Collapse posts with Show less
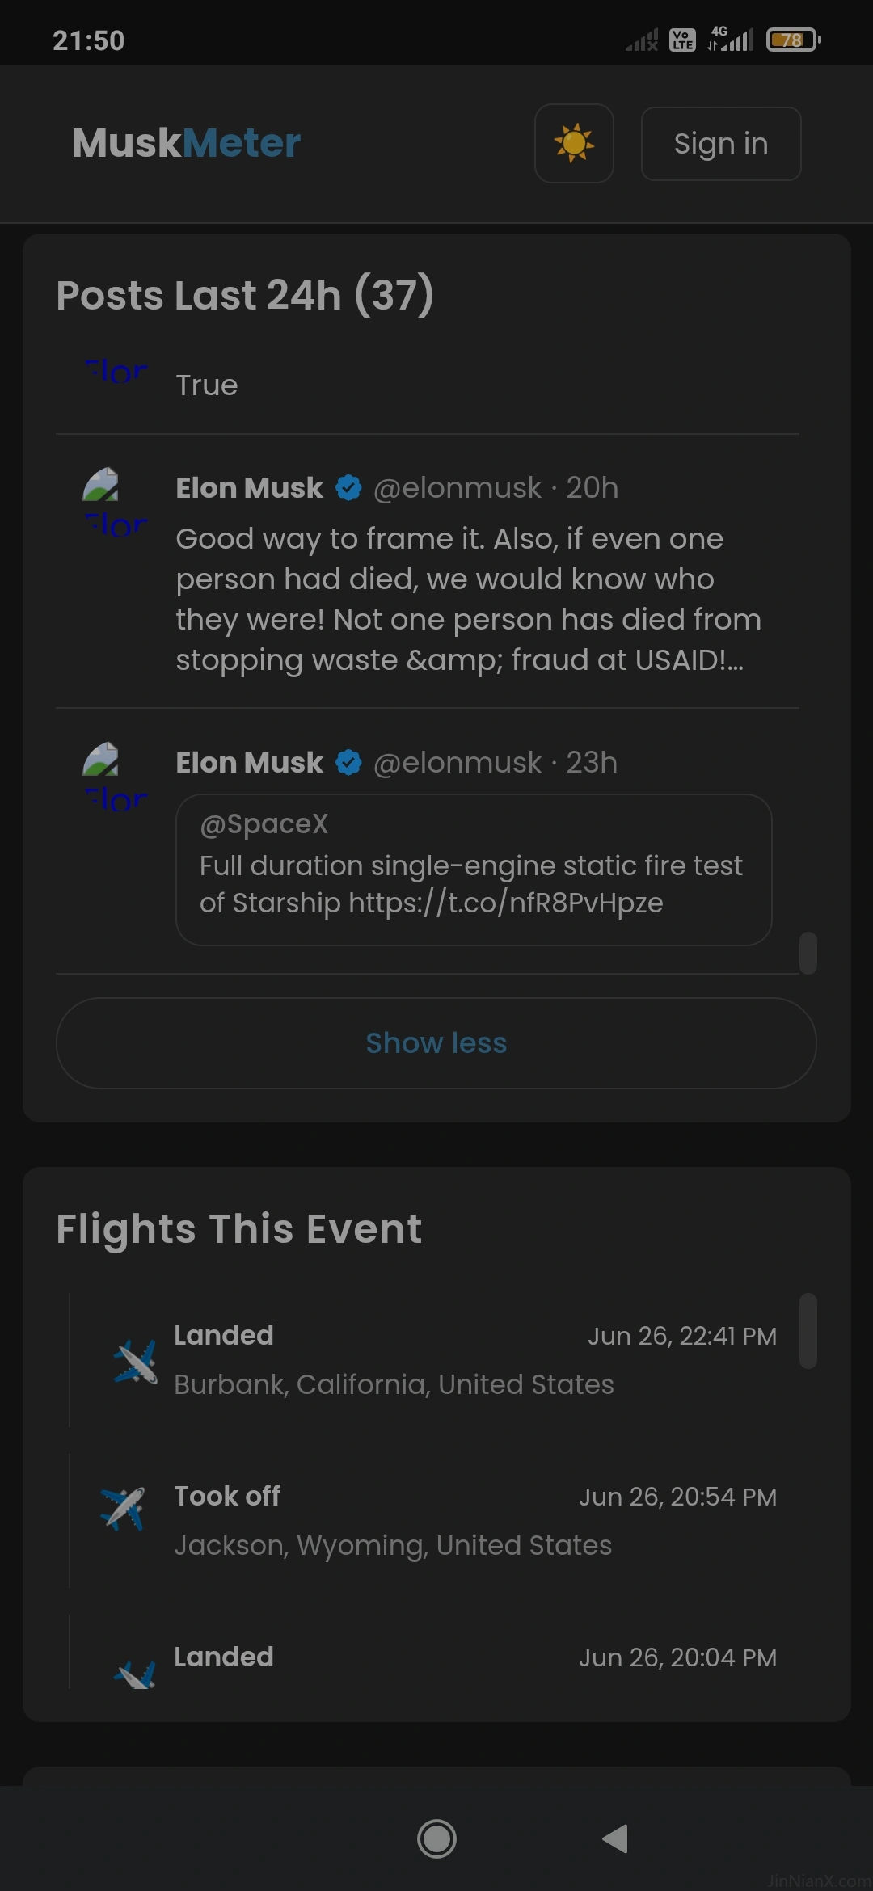873x1891 pixels. pyautogui.click(x=436, y=1043)
